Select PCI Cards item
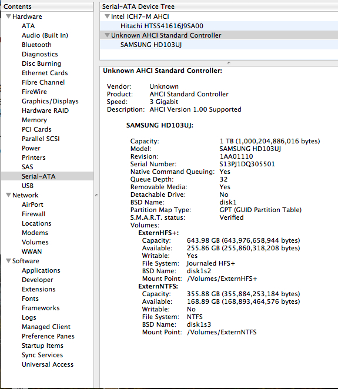Viewport: 338px width, 389px height. click(36, 129)
